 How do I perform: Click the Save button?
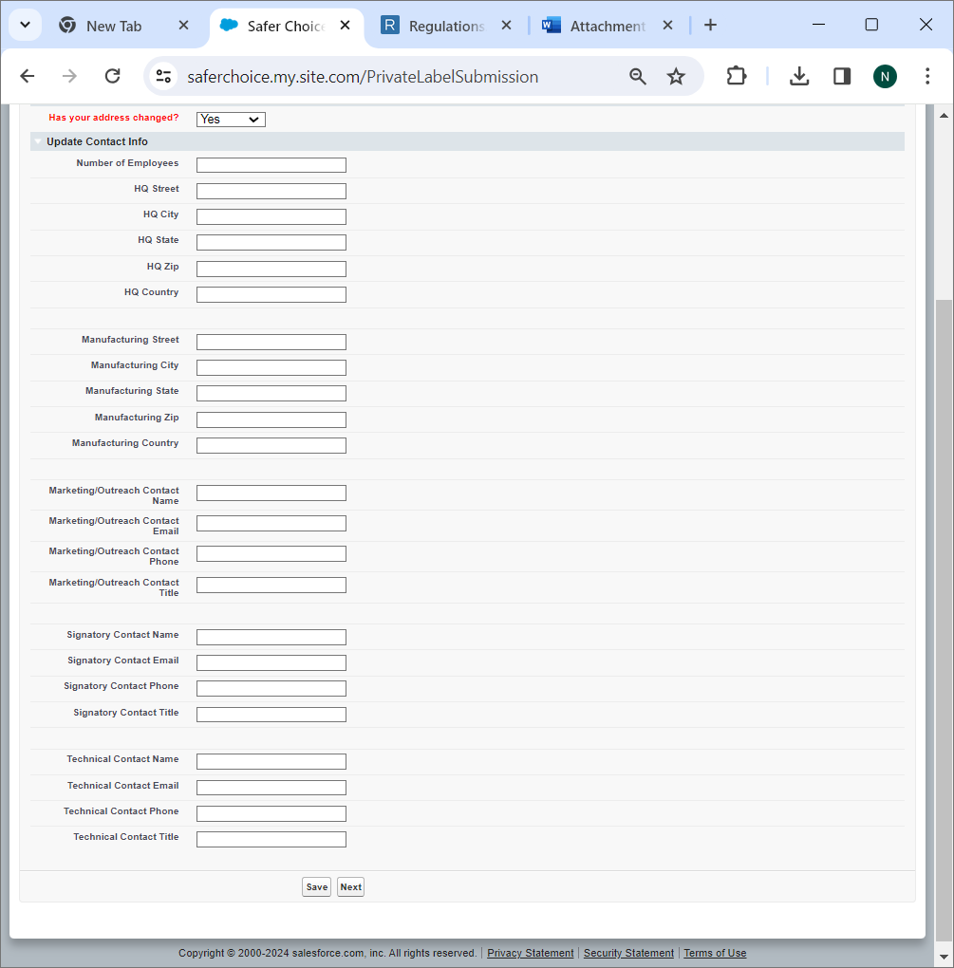pos(317,887)
